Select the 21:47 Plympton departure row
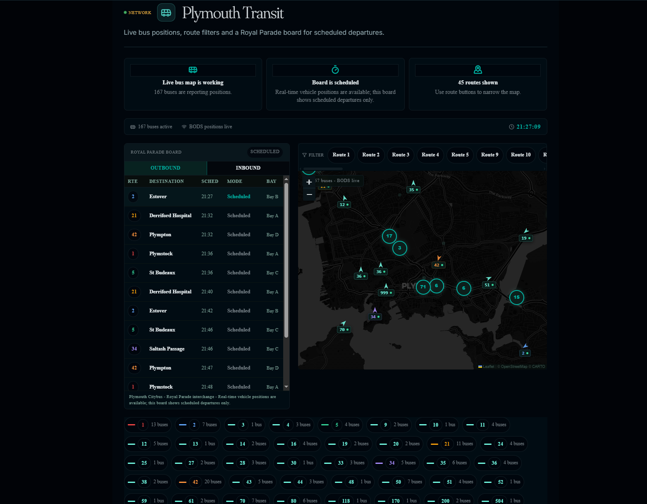Viewport: 647px width, 504px height. [x=204, y=368]
